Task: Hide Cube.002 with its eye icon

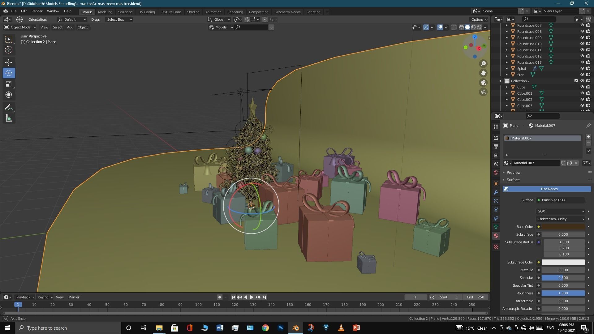Action: pyautogui.click(x=582, y=99)
